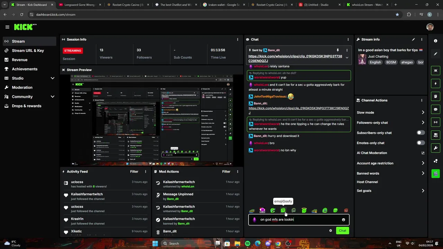Insert the emojiGoofy emote

pos(283,210)
